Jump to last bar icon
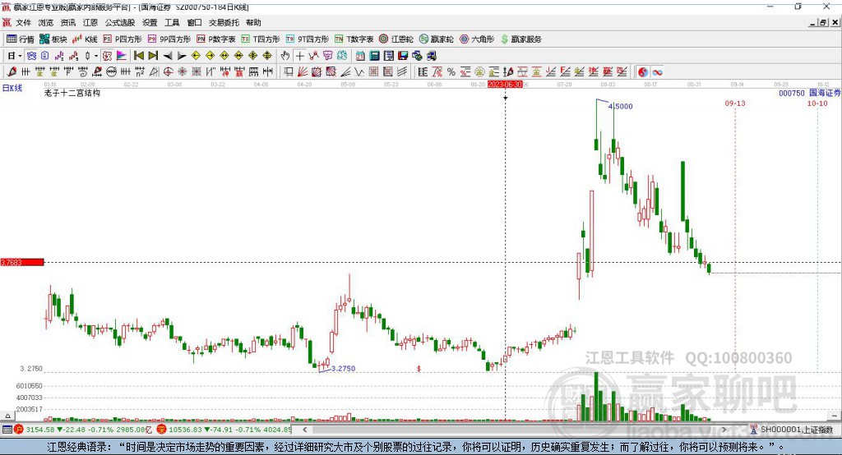The width and height of the screenshot is (842, 455). (x=153, y=56)
